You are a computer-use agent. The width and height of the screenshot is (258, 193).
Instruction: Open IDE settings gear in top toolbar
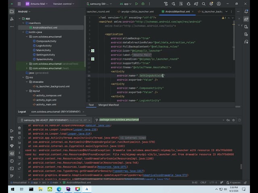pyautogui.click(x=211, y=4)
